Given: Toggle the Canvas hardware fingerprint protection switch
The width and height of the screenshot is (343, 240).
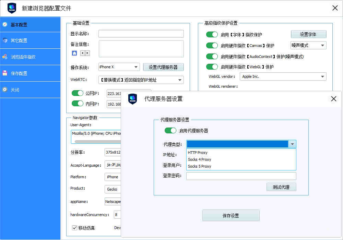Looking at the screenshot, I should click(212, 46).
